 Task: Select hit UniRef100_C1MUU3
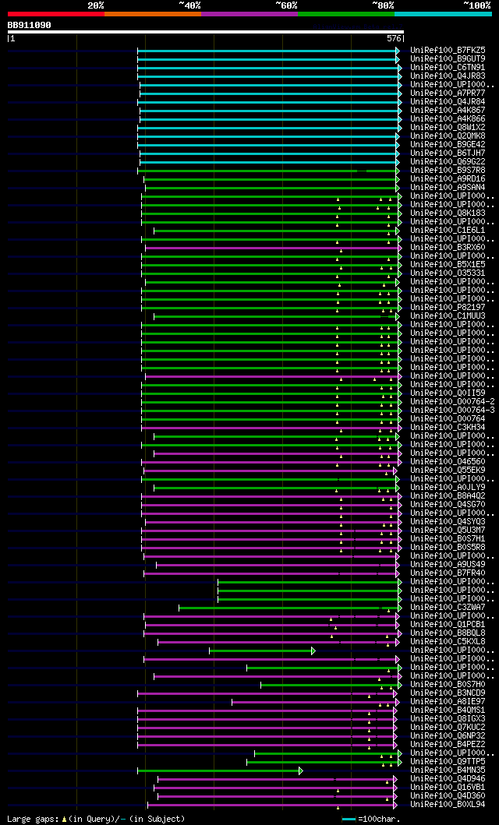(448, 316)
